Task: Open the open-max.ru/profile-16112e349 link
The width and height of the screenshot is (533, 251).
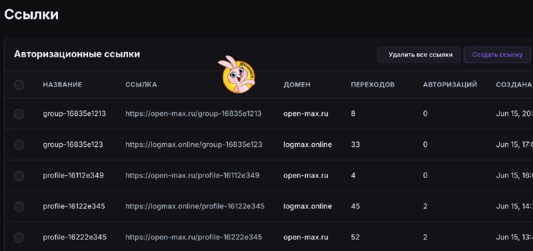Action: pos(193,176)
